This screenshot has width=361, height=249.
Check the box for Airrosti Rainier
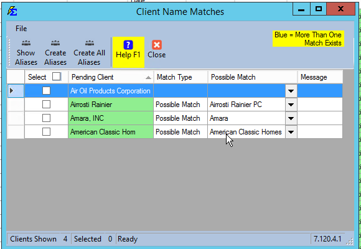[46, 105]
